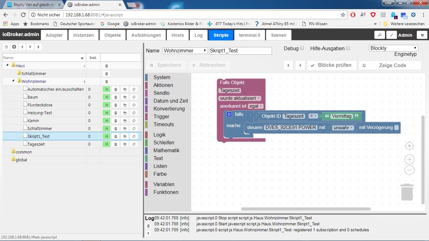429x241 pixels.
Task: Open the unwahr value dropdown
Action: [x=343, y=128]
